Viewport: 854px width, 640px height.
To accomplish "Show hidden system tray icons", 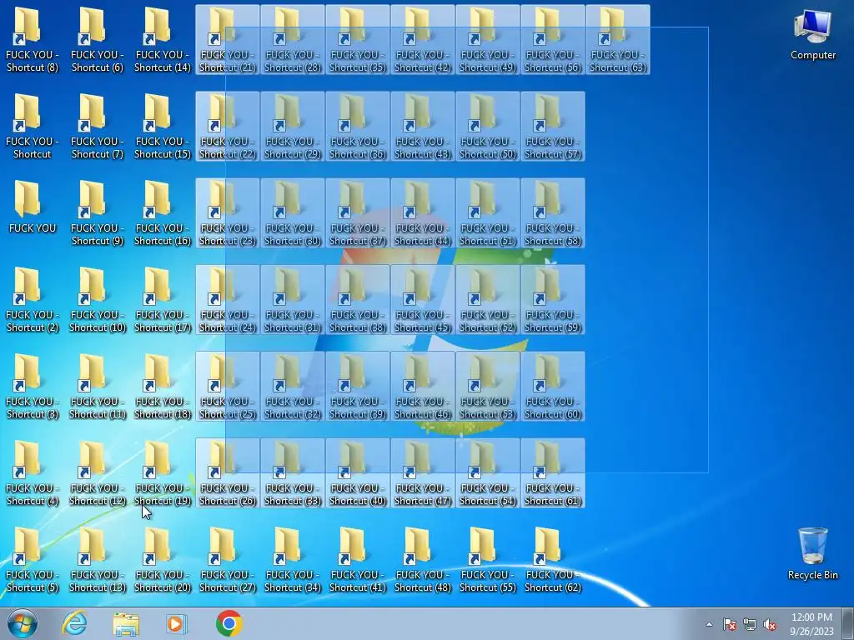I will pyautogui.click(x=709, y=624).
